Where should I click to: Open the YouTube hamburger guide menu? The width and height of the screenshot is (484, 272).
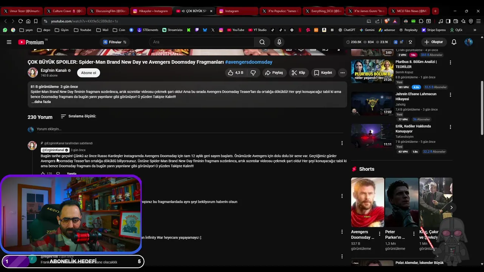click(x=9, y=42)
